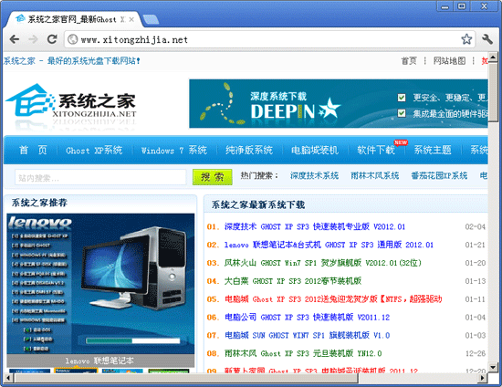The width and height of the screenshot is (502, 387).
Task: Open the 系统主题 navigation item
Action: 433,150
